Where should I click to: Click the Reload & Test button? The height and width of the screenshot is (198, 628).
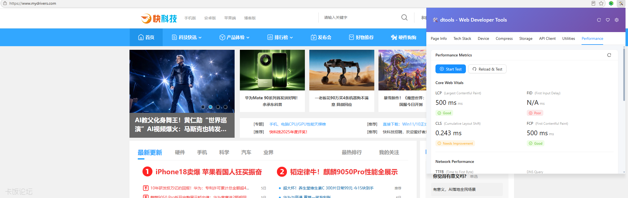click(x=487, y=69)
